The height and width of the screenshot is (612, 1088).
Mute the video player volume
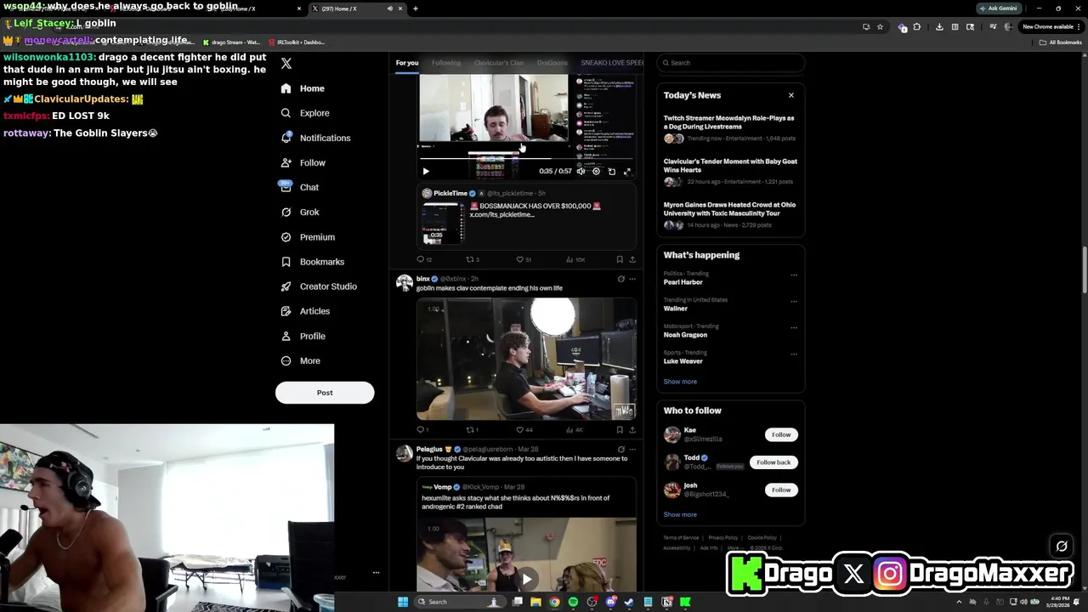[581, 171]
